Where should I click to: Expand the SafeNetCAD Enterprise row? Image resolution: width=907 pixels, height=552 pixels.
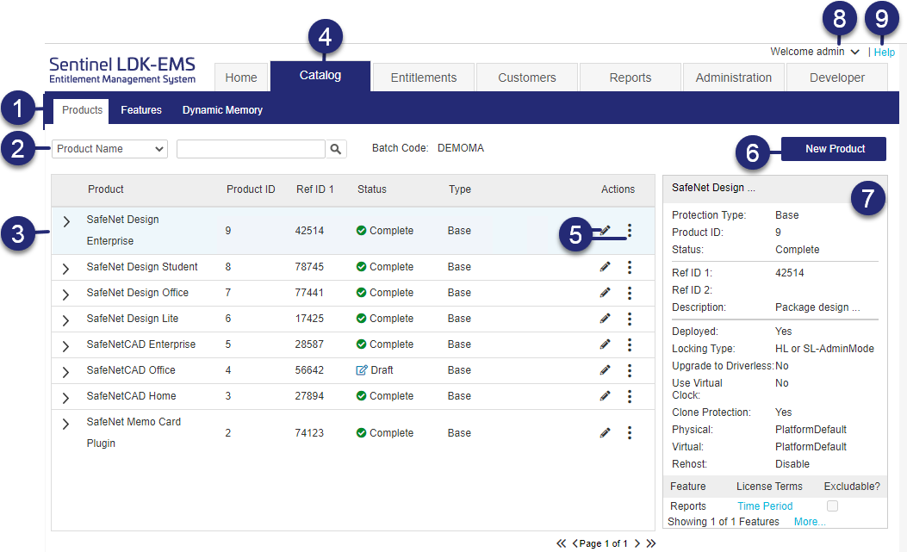pyautogui.click(x=66, y=346)
